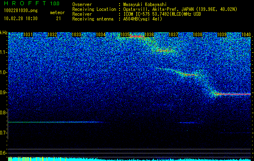Click the kHz axis unit label

[x=4, y=33]
